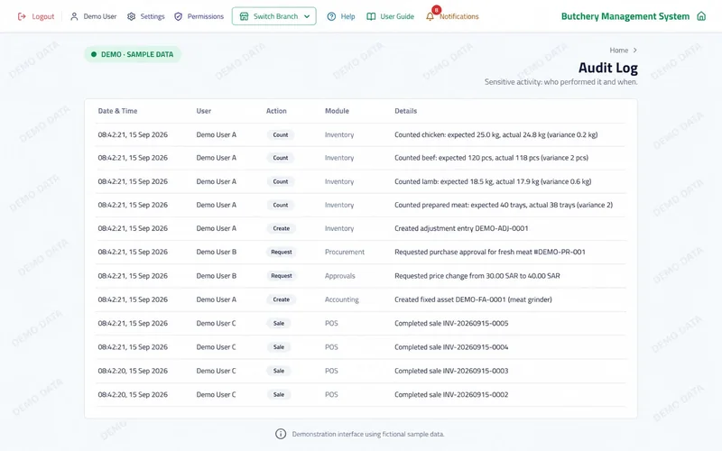Click the Logout link
Screen dimensions: 722x451
click(x=36, y=16)
